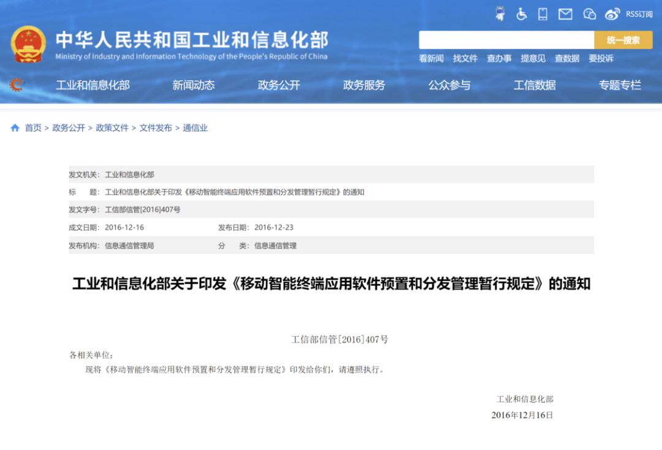
Task: Click the body sentence starting 现将
Action: [x=235, y=370]
